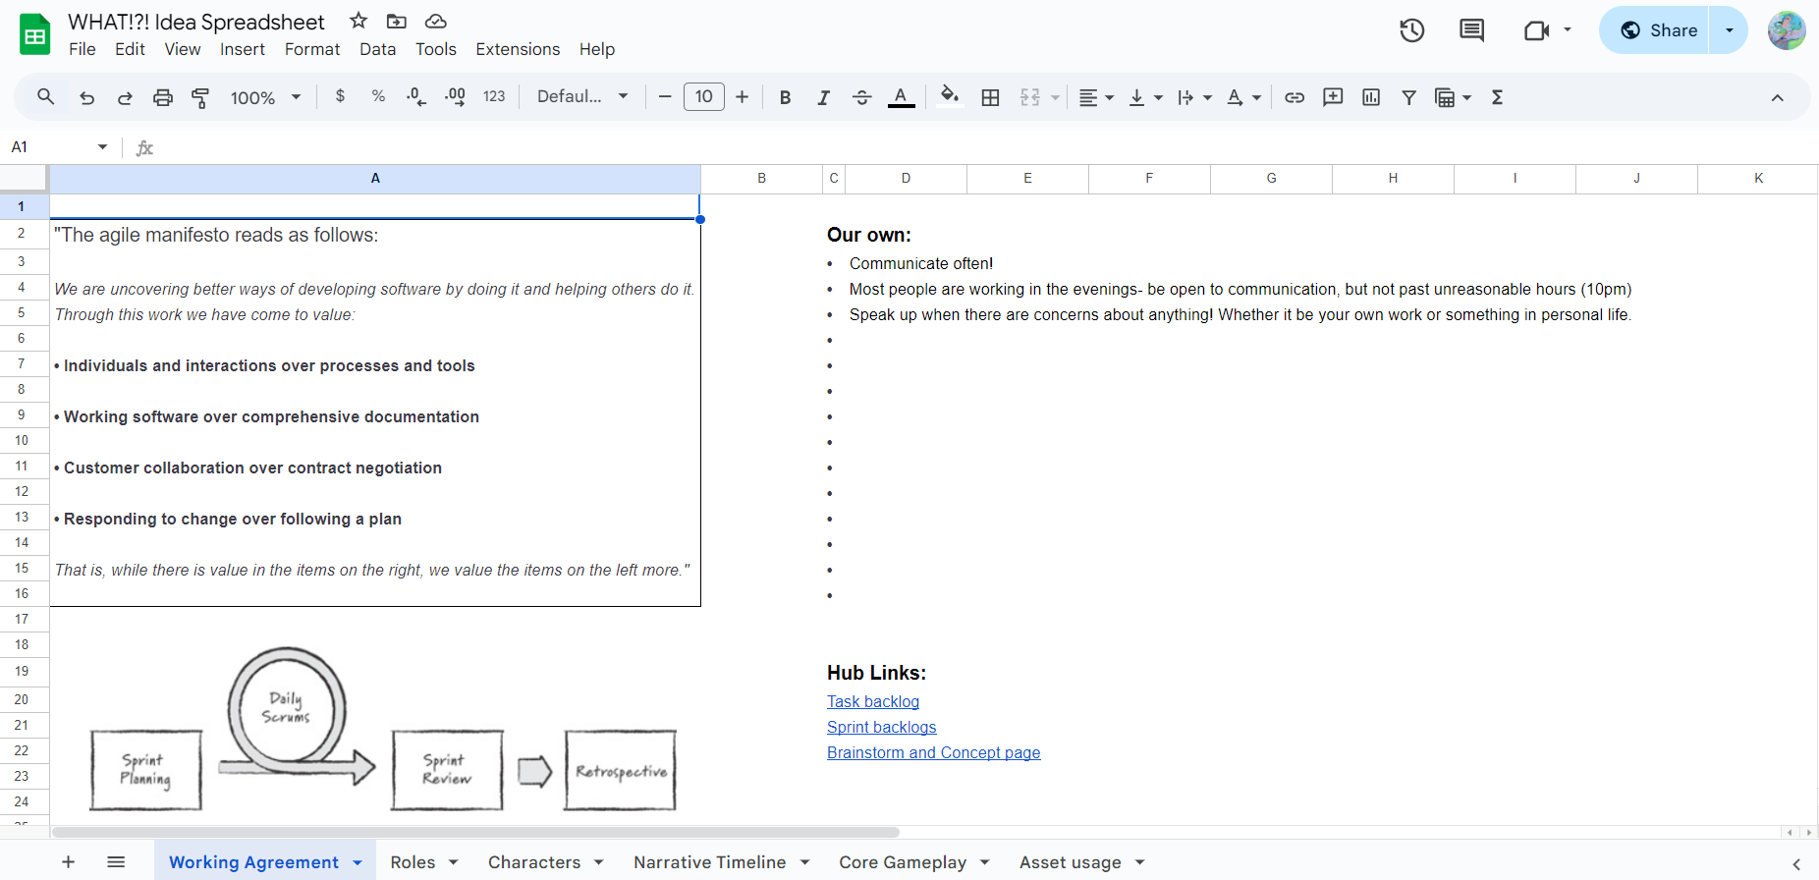Screen dimensions: 1819x880
Task: Switch to the Narrative Timeline tab
Action: click(709, 862)
